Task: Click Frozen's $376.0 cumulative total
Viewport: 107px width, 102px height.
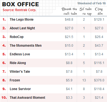Action: (x=99, y=80)
